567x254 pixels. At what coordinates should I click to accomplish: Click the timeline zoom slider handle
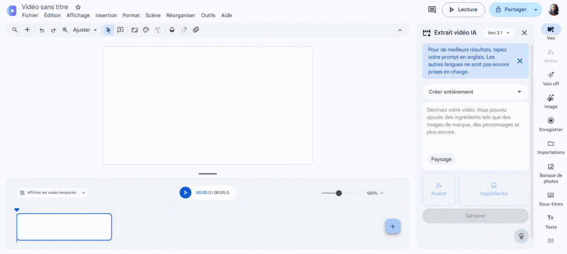339,193
